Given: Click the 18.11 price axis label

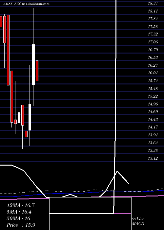Looking at the screenshot, I should tap(153, 11).
